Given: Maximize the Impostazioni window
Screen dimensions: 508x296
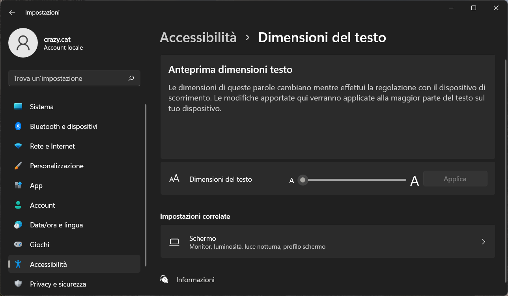Looking at the screenshot, I should pos(474,8).
